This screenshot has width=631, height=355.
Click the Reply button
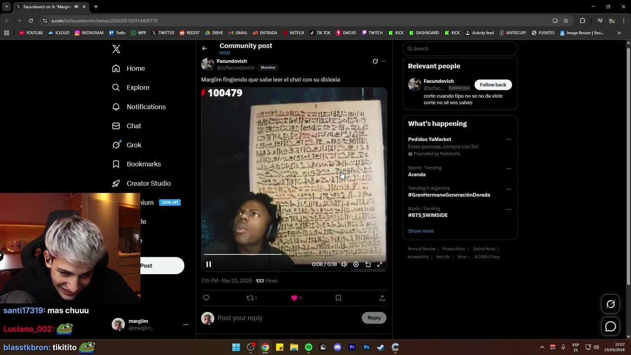[x=374, y=318]
